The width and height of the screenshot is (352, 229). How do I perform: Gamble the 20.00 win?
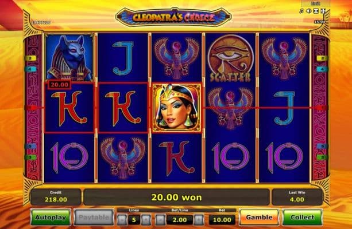[x=260, y=218]
